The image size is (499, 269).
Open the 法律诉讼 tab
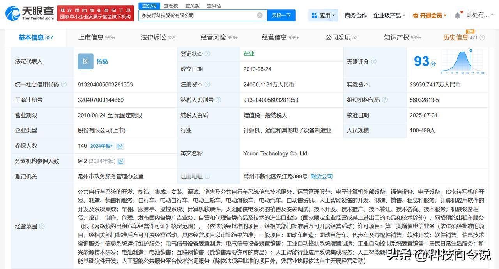pyautogui.click(x=158, y=37)
